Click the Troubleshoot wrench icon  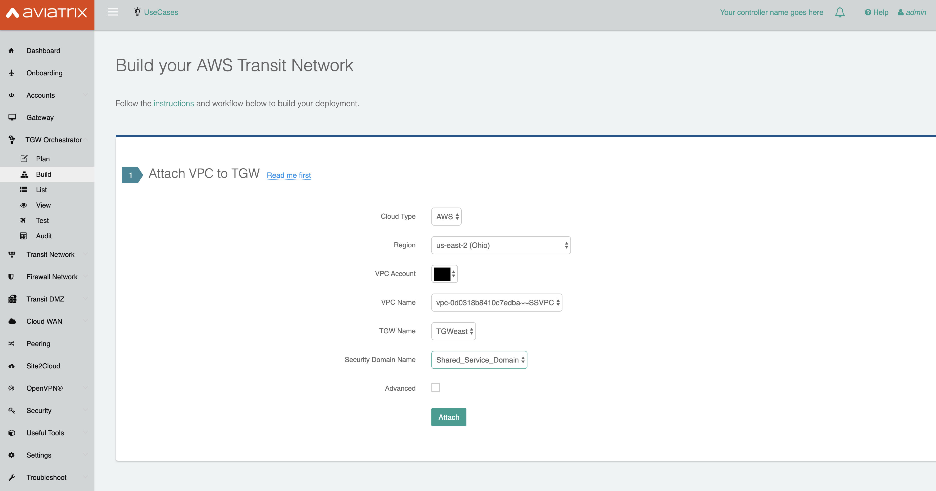[x=12, y=477]
